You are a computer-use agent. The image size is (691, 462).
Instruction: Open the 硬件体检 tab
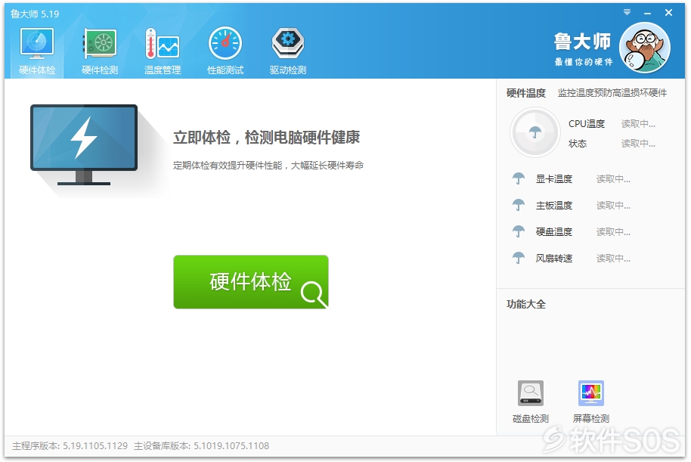(x=37, y=51)
